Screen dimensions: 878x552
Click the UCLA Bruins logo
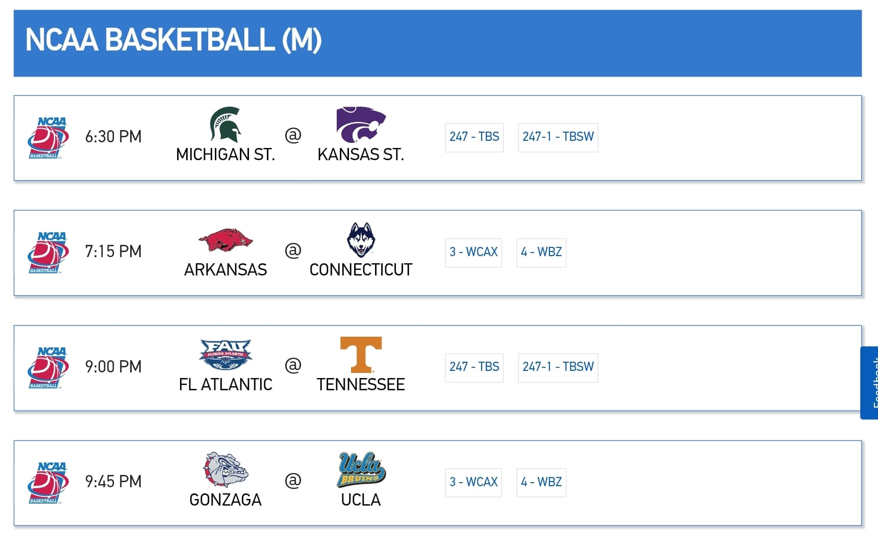(361, 469)
